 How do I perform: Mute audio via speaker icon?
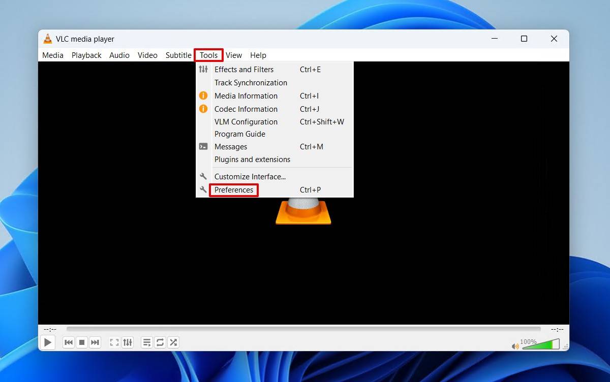(x=515, y=346)
